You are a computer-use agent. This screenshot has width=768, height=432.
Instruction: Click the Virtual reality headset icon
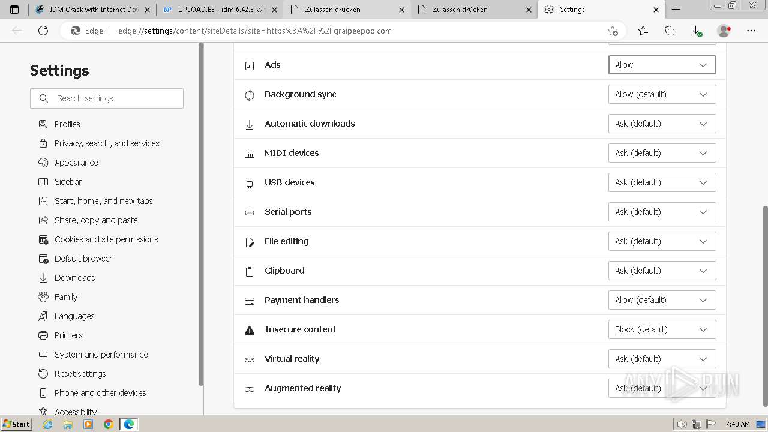click(x=250, y=359)
